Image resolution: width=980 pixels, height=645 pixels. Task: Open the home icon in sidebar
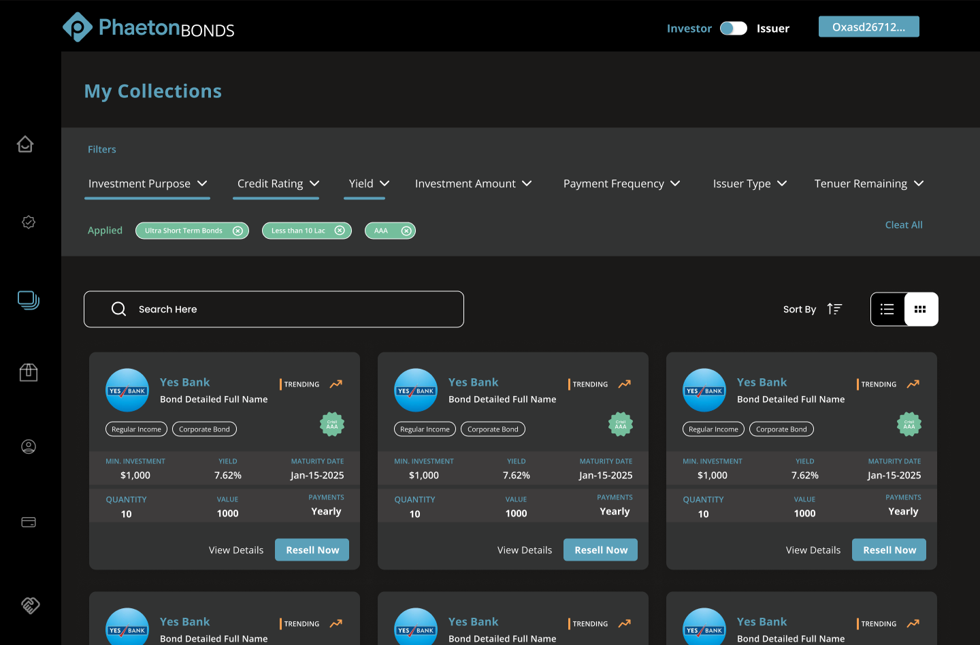(x=25, y=144)
